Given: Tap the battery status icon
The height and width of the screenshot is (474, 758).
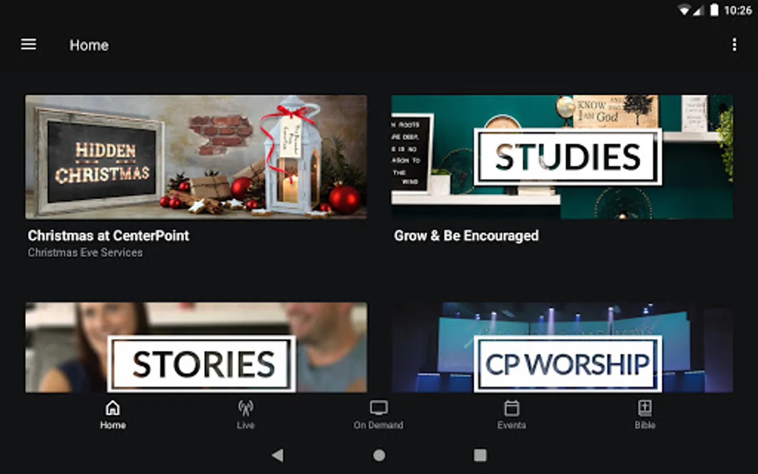Looking at the screenshot, I should (714, 10).
